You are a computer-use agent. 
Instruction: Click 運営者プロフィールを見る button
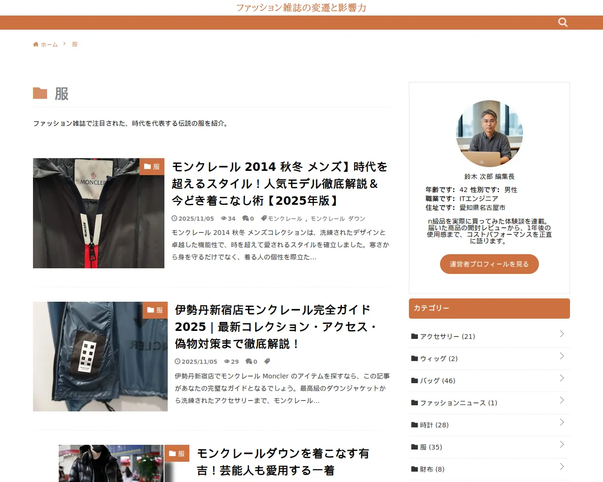[489, 264]
